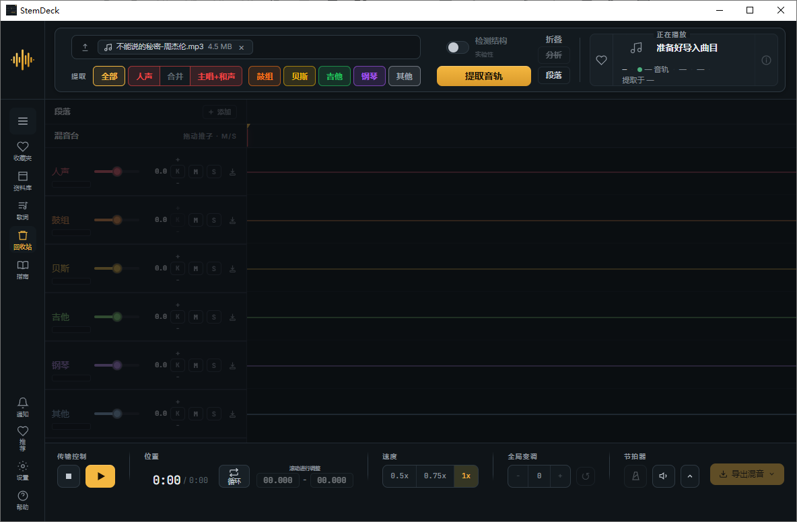This screenshot has height=522, width=797.
Task: Solo the 鼓组 track
Action: (214, 221)
